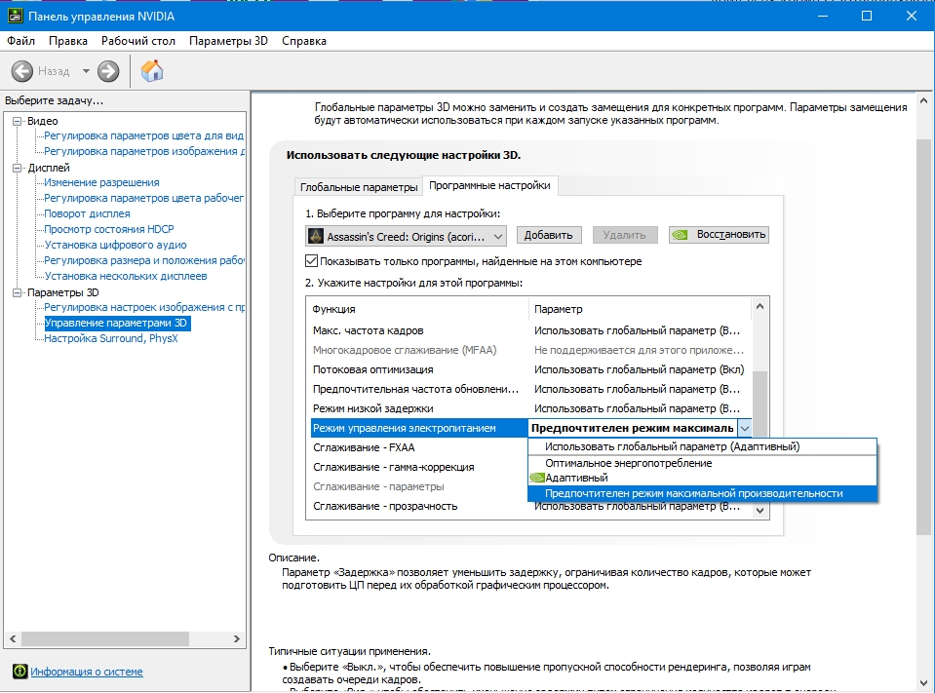Click NVIDIA logo on Восстановить button
The width and height of the screenshot is (935, 693).
pos(680,235)
